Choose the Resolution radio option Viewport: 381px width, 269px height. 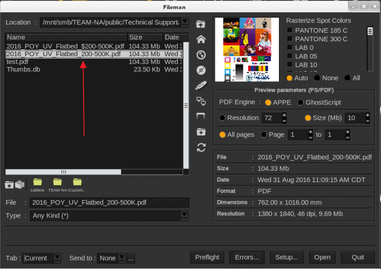coord(222,118)
